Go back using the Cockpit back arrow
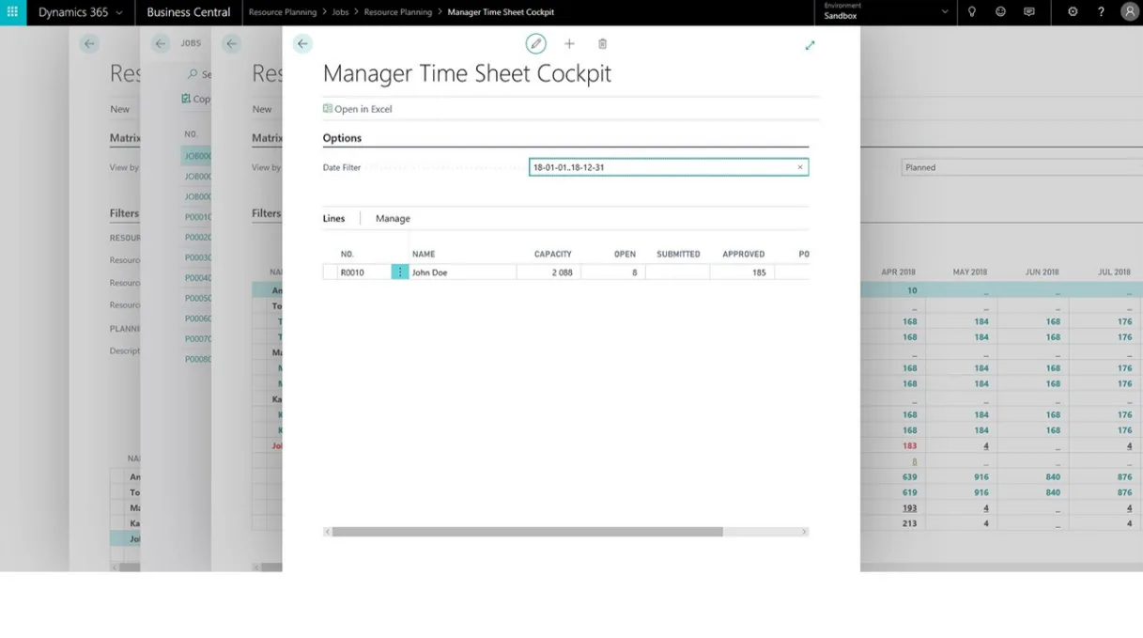The width and height of the screenshot is (1143, 638). (x=302, y=44)
